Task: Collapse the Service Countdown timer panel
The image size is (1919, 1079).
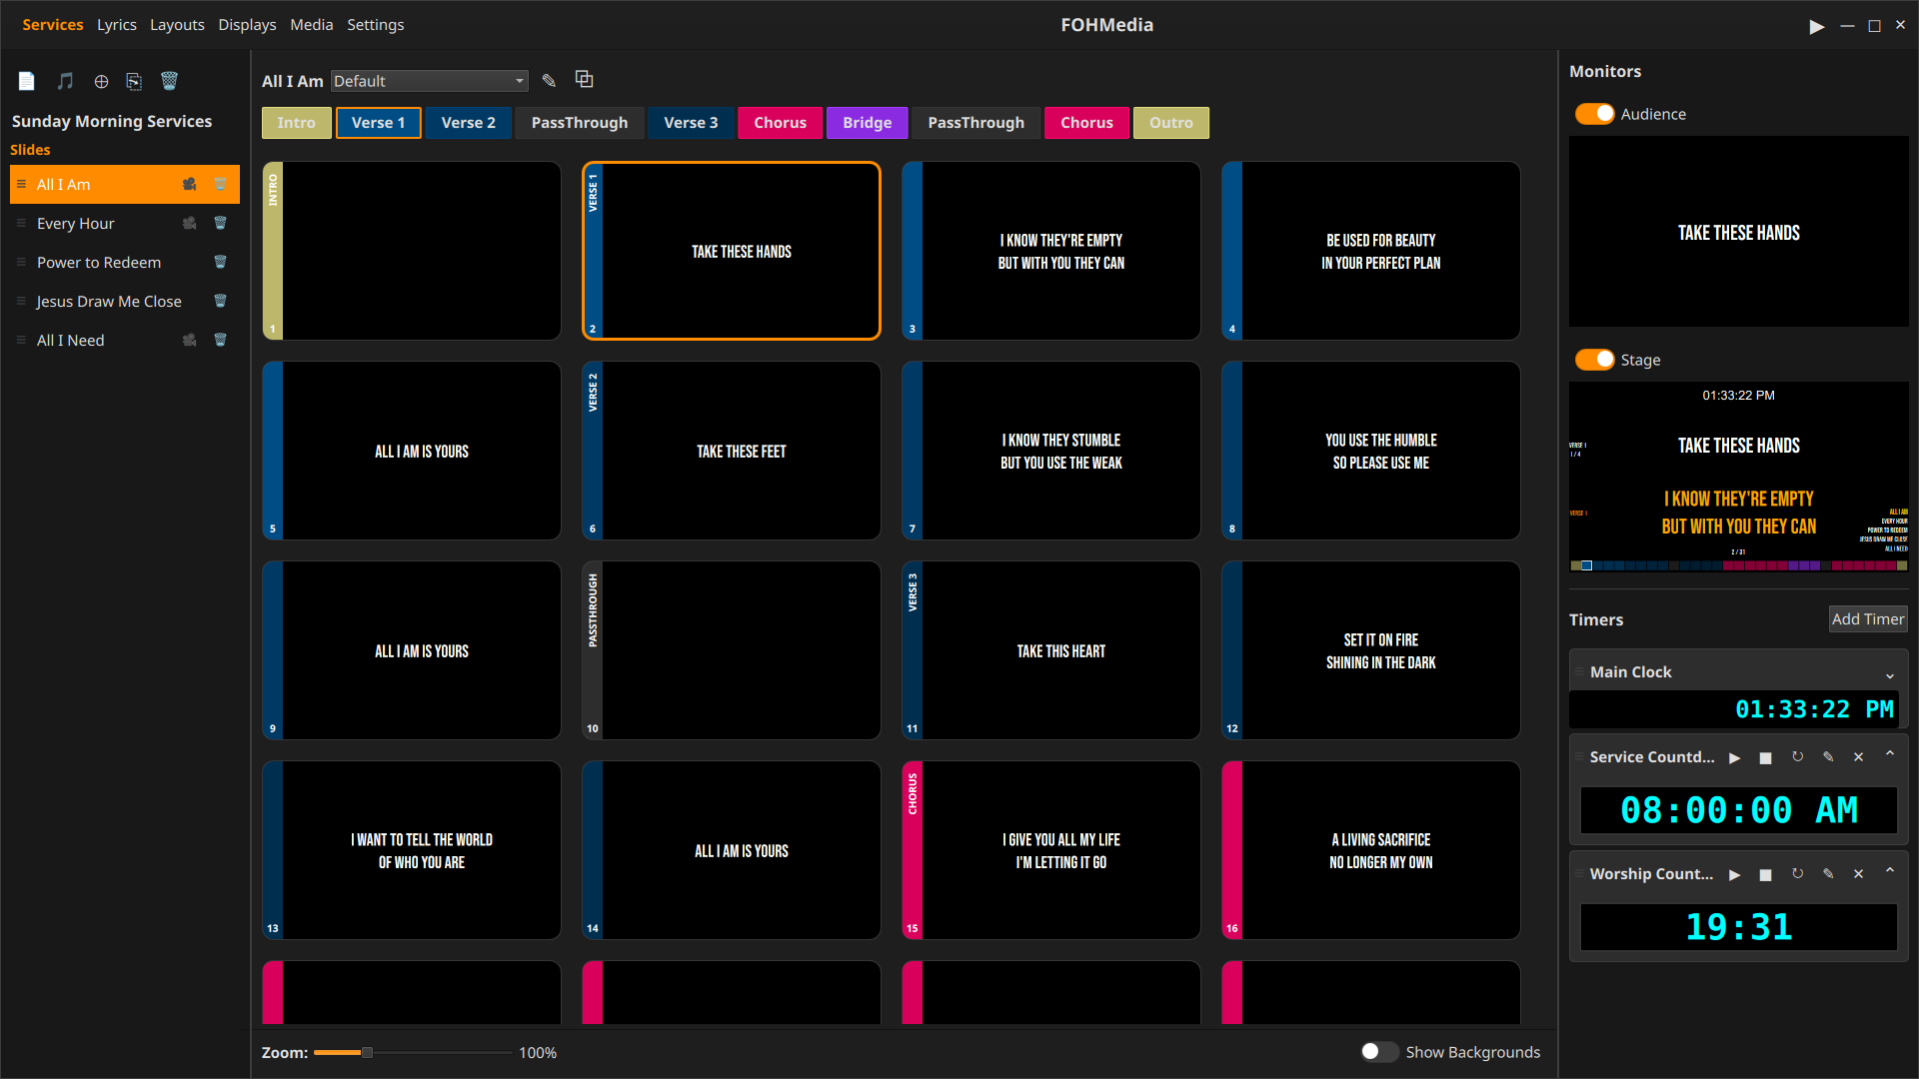Action: (x=1890, y=755)
